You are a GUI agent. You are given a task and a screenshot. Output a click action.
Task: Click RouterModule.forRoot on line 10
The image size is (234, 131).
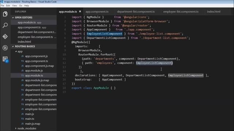point(95,55)
